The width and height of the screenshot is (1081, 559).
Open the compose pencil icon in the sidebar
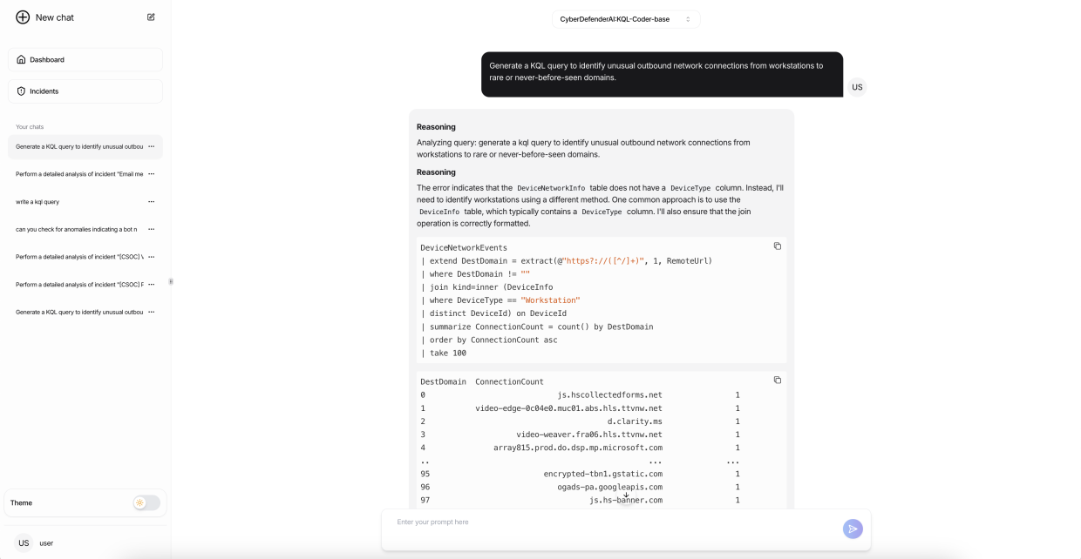pos(151,17)
